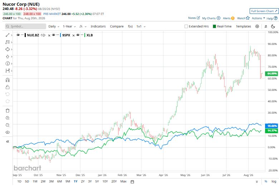The width and height of the screenshot is (279, 186).
Task: Undo last chart action
Action: point(8,94)
